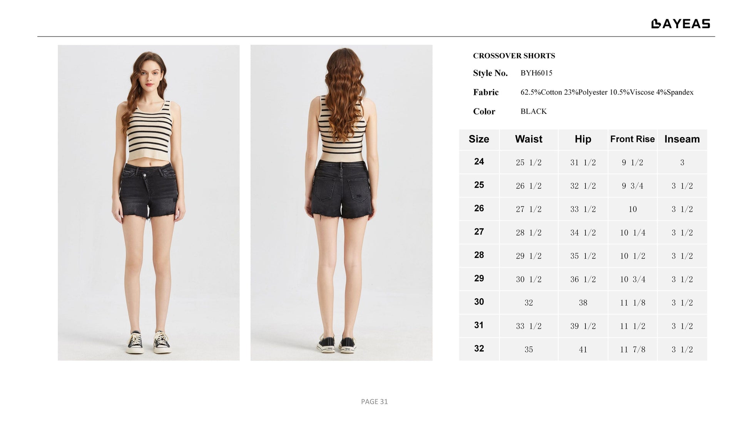Open the front view model photo
749x421 pixels.
[x=149, y=203]
